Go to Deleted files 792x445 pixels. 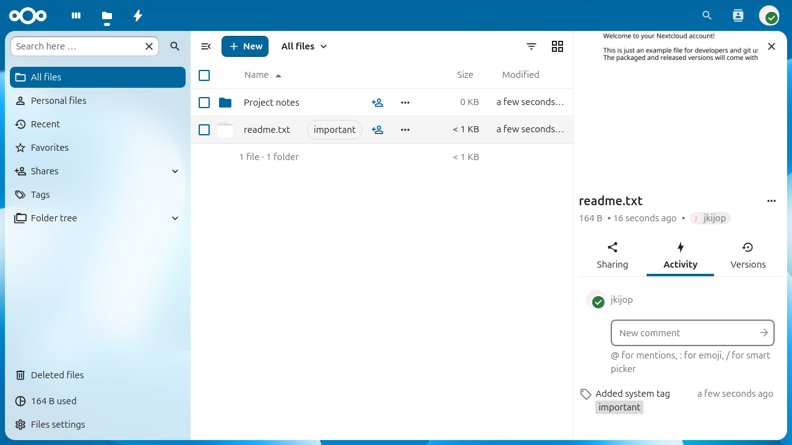pyautogui.click(x=57, y=375)
